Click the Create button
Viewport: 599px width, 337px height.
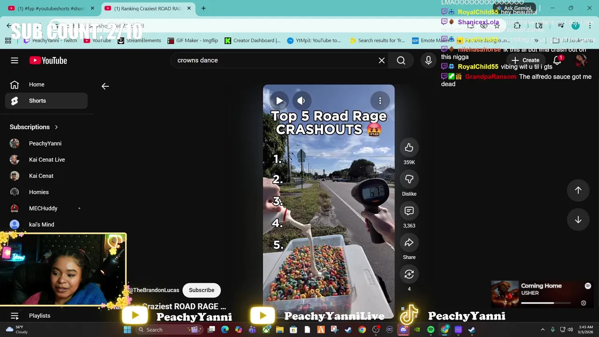click(x=526, y=60)
